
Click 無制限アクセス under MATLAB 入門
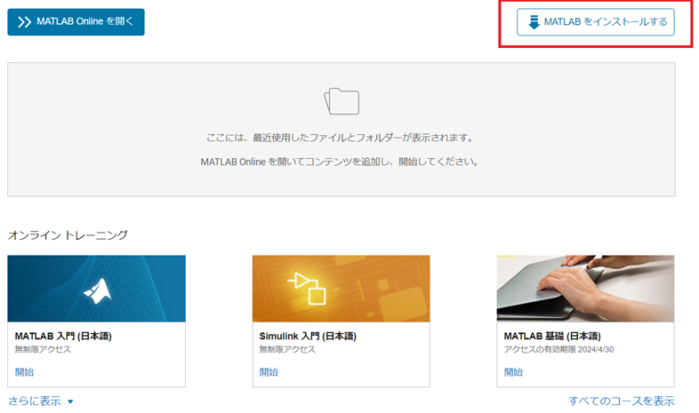click(43, 349)
